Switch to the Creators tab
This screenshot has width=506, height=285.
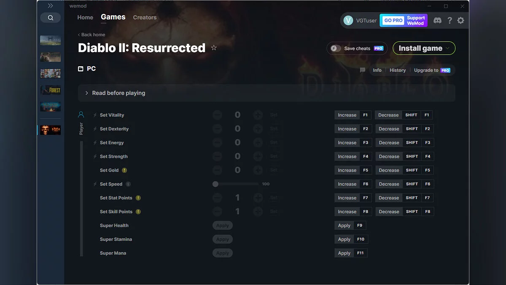(145, 17)
